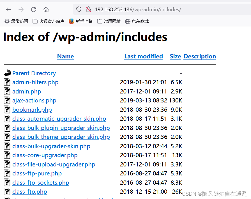This screenshot has height=199, width=251.
Task: Click the date 2019-01-30 21:01
Action: [143, 82]
